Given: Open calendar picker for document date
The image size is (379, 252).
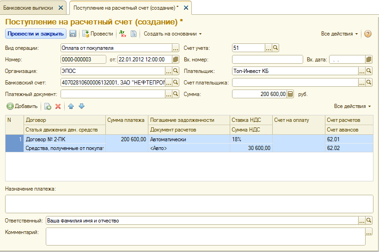Looking at the screenshot, I should (x=176, y=59).
